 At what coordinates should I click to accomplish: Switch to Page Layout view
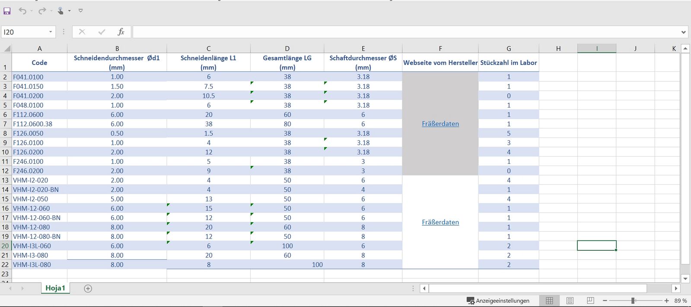[x=570, y=301]
